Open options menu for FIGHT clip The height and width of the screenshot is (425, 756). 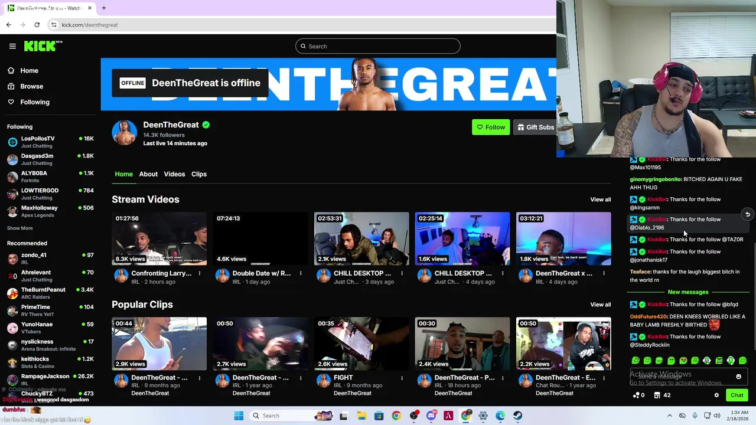click(402, 378)
